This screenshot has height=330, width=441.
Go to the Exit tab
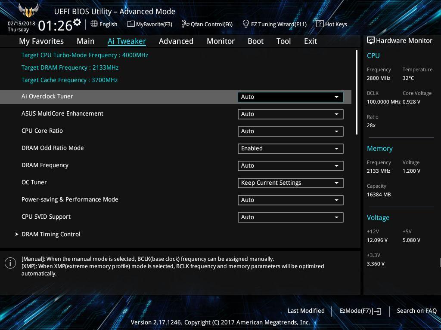pos(311,41)
